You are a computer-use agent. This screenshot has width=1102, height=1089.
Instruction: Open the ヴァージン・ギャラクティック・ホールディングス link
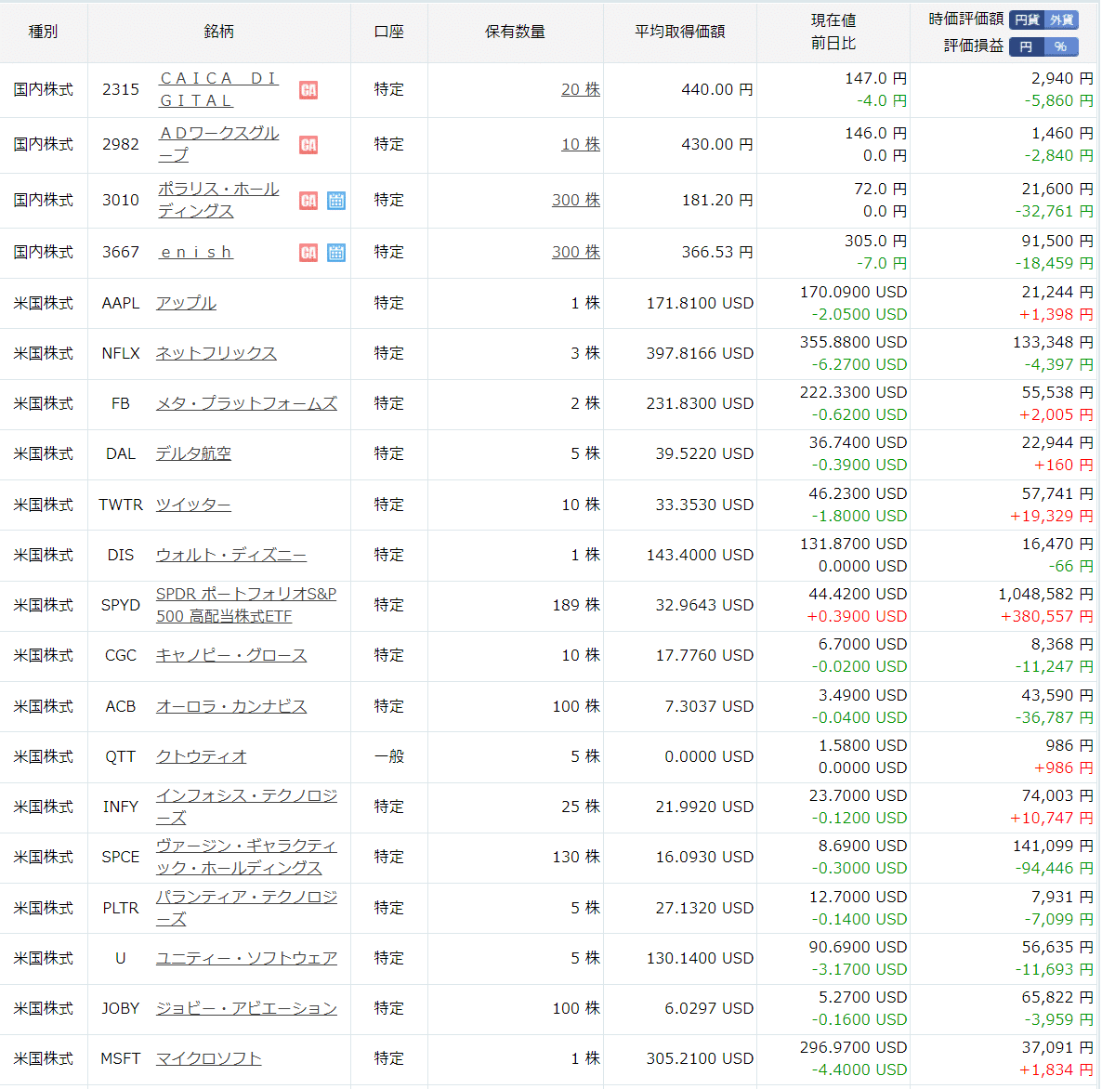coord(246,857)
